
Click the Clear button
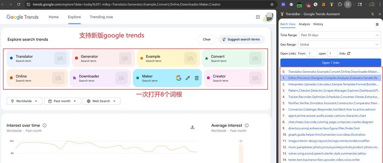(x=207, y=39)
